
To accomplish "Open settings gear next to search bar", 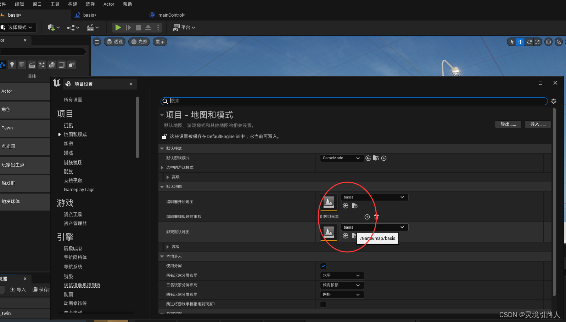I will pos(554,101).
